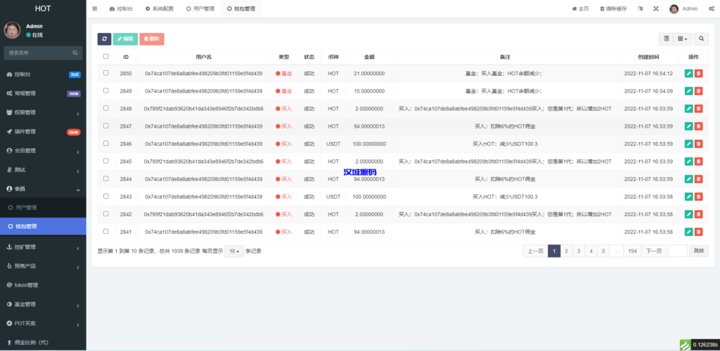Click the table view toggle icon

tap(667, 39)
